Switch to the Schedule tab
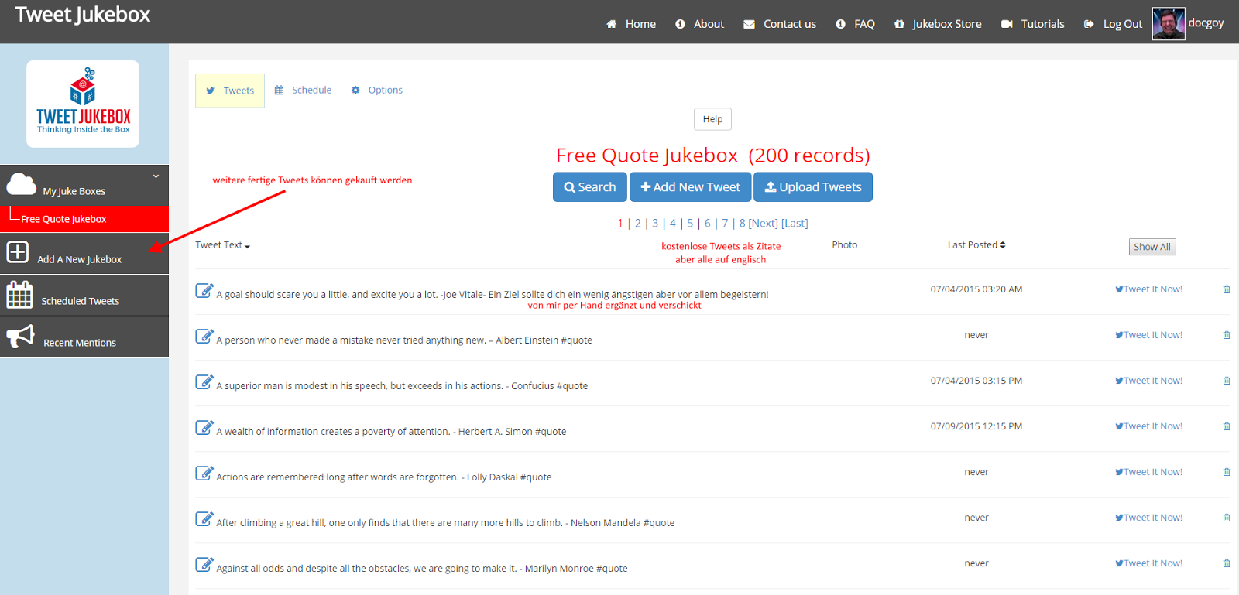Image resolution: width=1239 pixels, height=595 pixels. coord(304,90)
